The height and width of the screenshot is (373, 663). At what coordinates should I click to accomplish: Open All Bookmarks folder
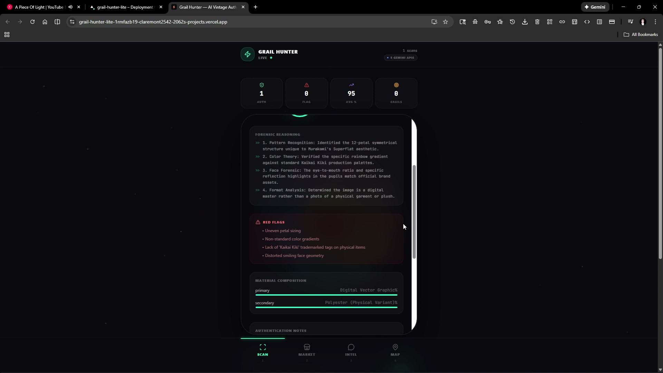641,35
